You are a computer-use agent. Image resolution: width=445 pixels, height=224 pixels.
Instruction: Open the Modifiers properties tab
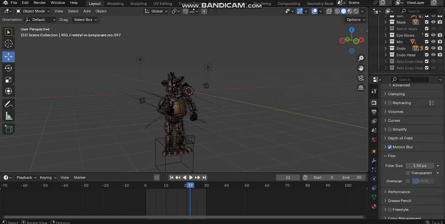[374, 161]
